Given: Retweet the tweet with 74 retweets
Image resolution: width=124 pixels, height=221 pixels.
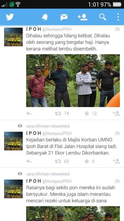Looking at the screenshot, I should pos(58,113).
